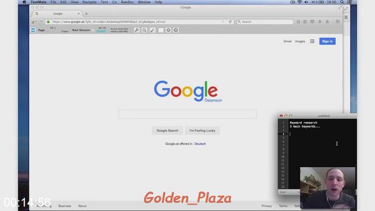Open the TextMate menu
Image resolution: width=375 pixels, height=211 pixels.
38,2
